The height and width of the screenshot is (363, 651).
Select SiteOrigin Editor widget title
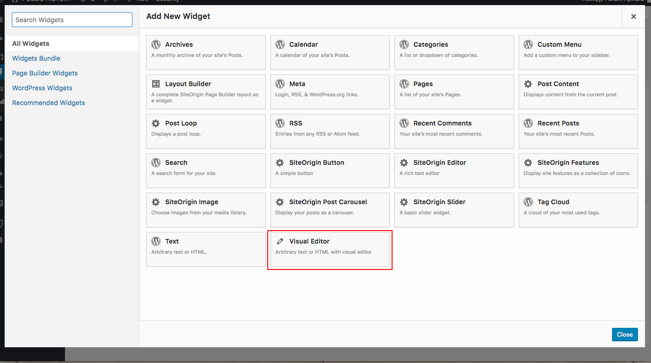point(440,163)
